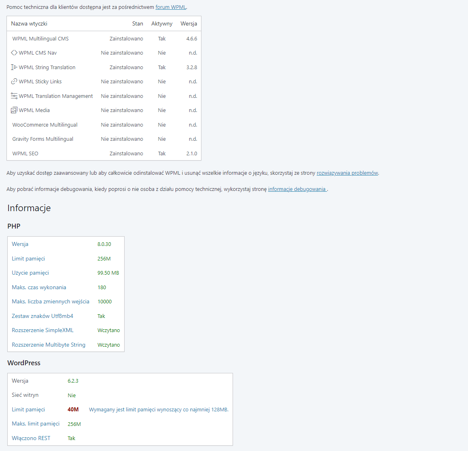Click the red 40M memory limit value

pyautogui.click(x=73, y=409)
